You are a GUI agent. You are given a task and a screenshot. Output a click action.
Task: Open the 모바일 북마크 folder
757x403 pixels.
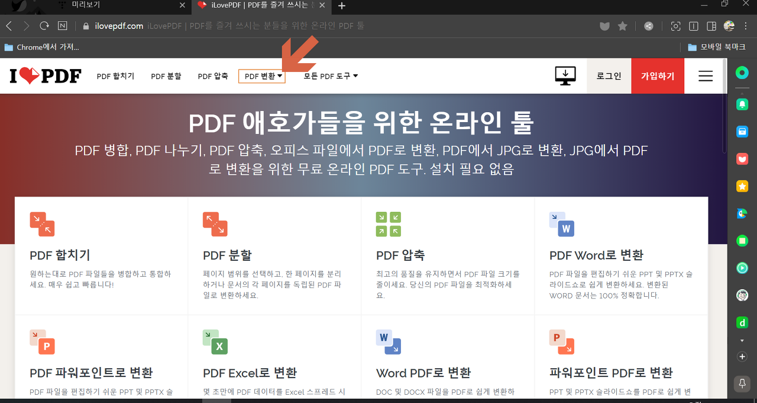click(x=717, y=47)
